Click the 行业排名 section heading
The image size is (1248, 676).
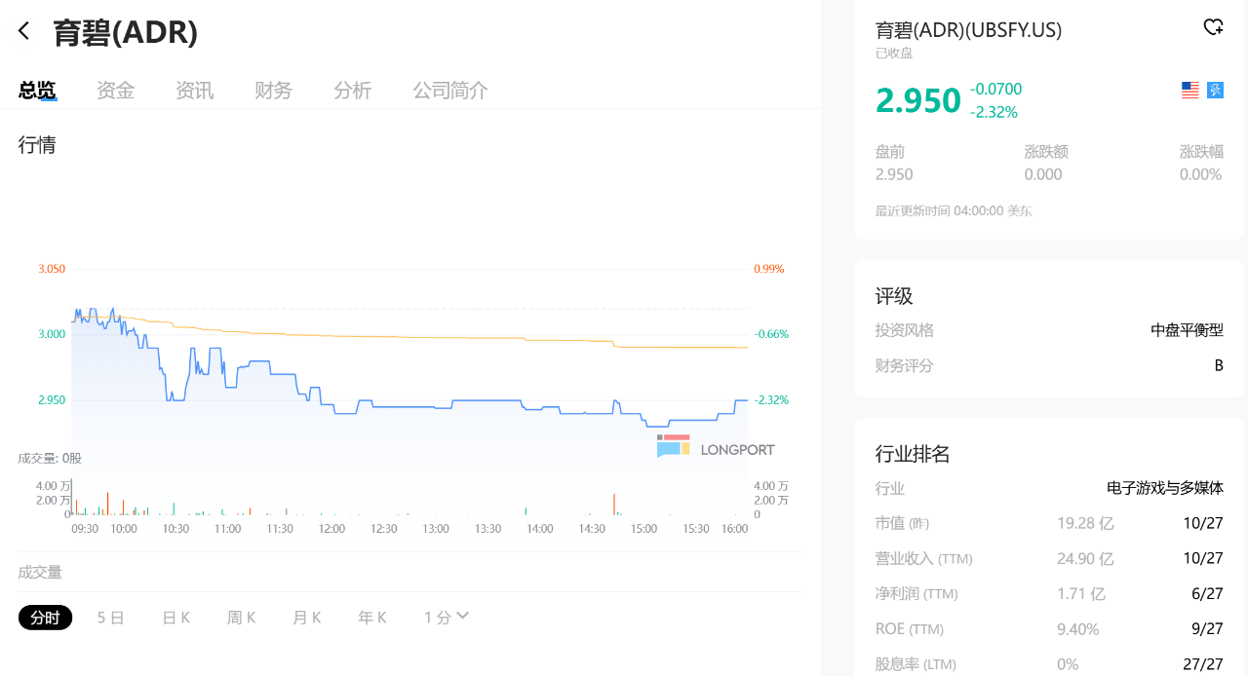coord(913,454)
